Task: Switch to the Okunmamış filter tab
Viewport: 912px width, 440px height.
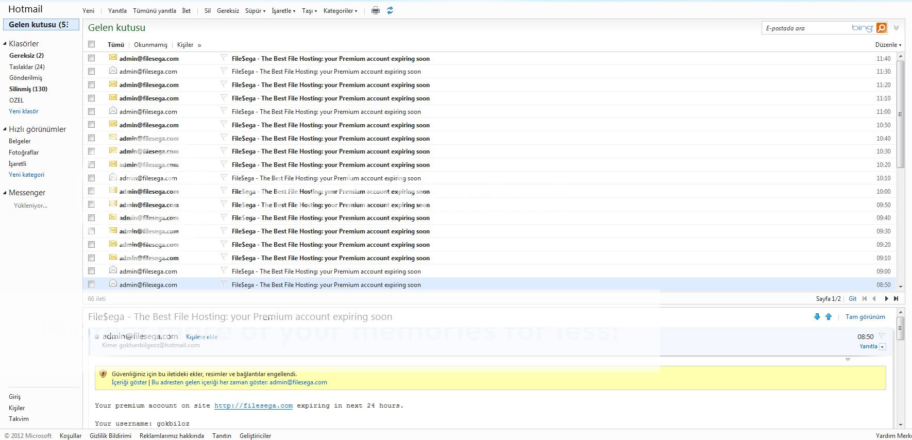Action: pyautogui.click(x=150, y=45)
